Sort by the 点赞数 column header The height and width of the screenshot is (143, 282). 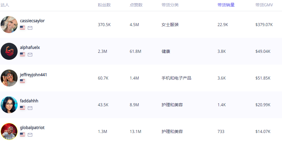tap(136, 5)
